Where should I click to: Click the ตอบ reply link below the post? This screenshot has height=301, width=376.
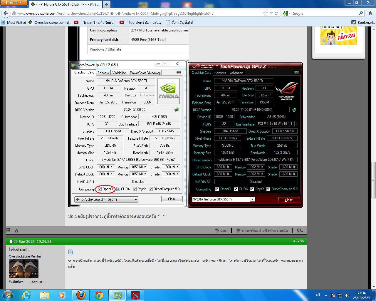pos(221,231)
